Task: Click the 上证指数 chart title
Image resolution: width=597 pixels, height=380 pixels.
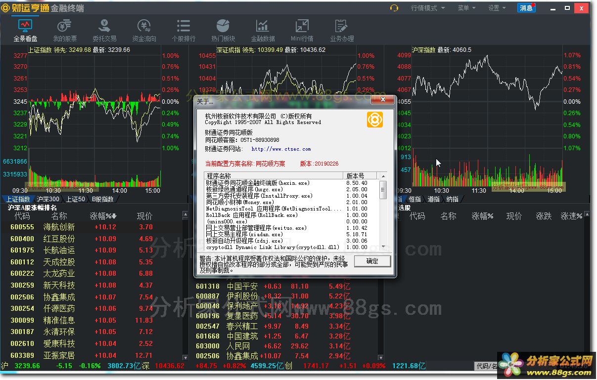Action: pyautogui.click(x=40, y=50)
